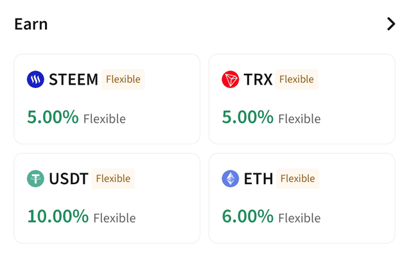Select the Flexible tag beside STEEM
Image resolution: width=411 pixels, height=254 pixels.
[x=123, y=80]
